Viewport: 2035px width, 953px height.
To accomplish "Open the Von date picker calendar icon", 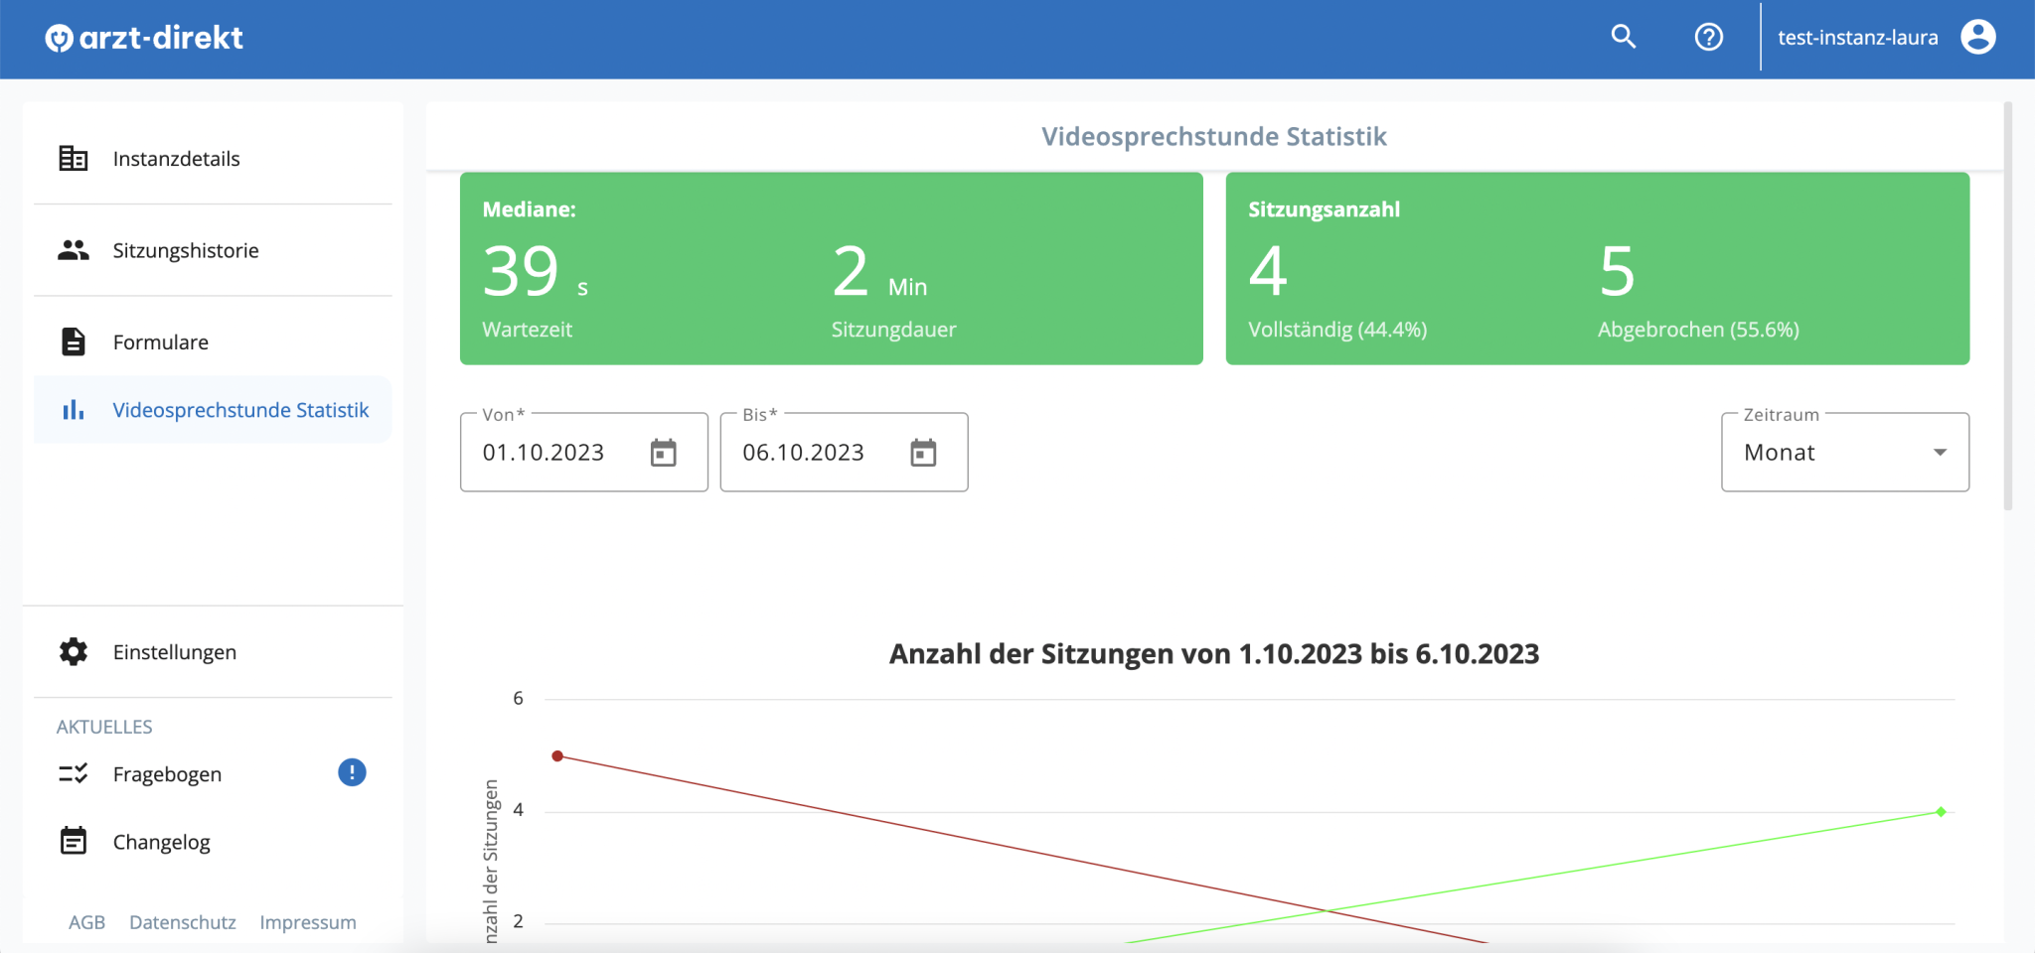I will pos(664,452).
